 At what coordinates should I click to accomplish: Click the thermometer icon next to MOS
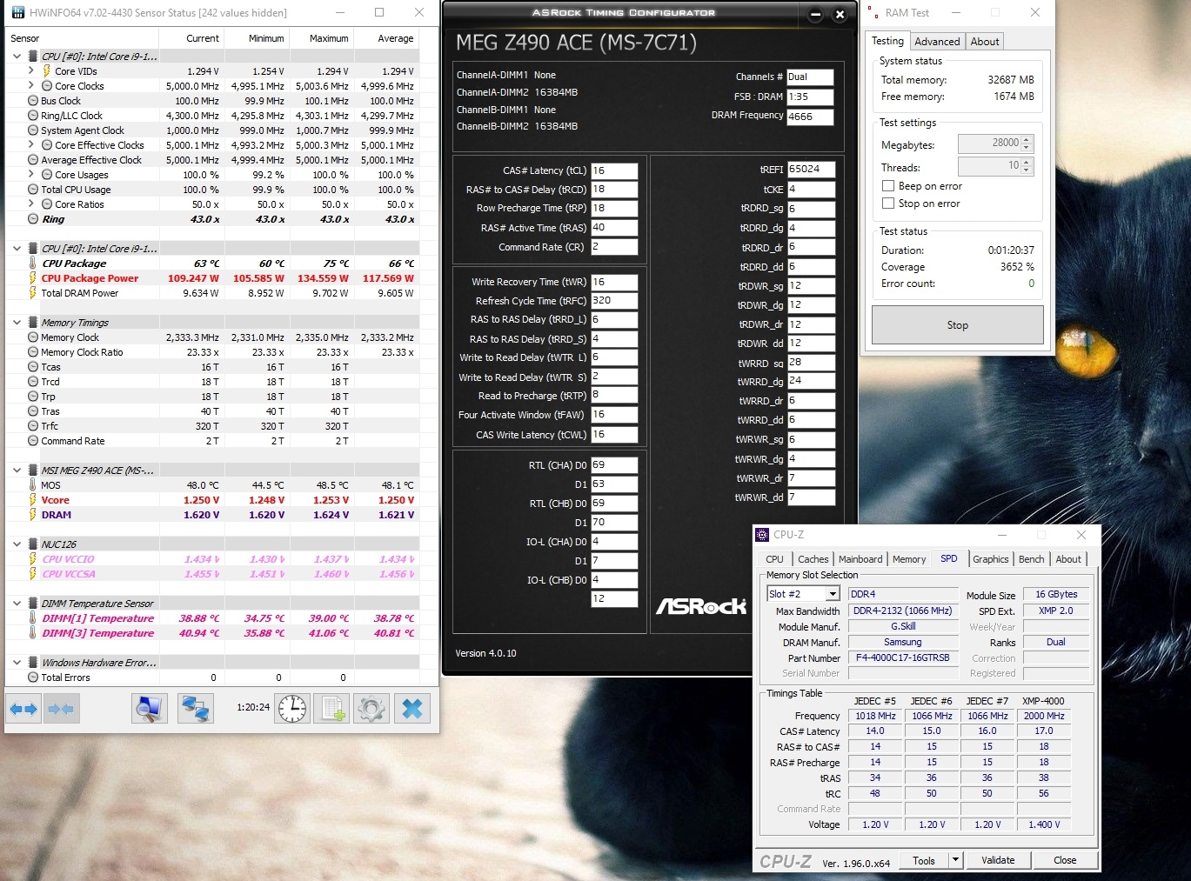[x=33, y=485]
